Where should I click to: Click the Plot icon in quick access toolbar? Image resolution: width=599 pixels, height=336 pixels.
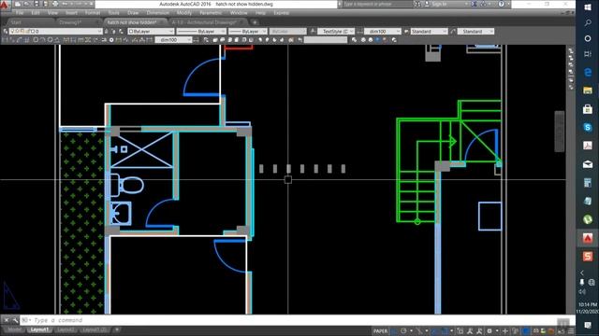point(55,4)
